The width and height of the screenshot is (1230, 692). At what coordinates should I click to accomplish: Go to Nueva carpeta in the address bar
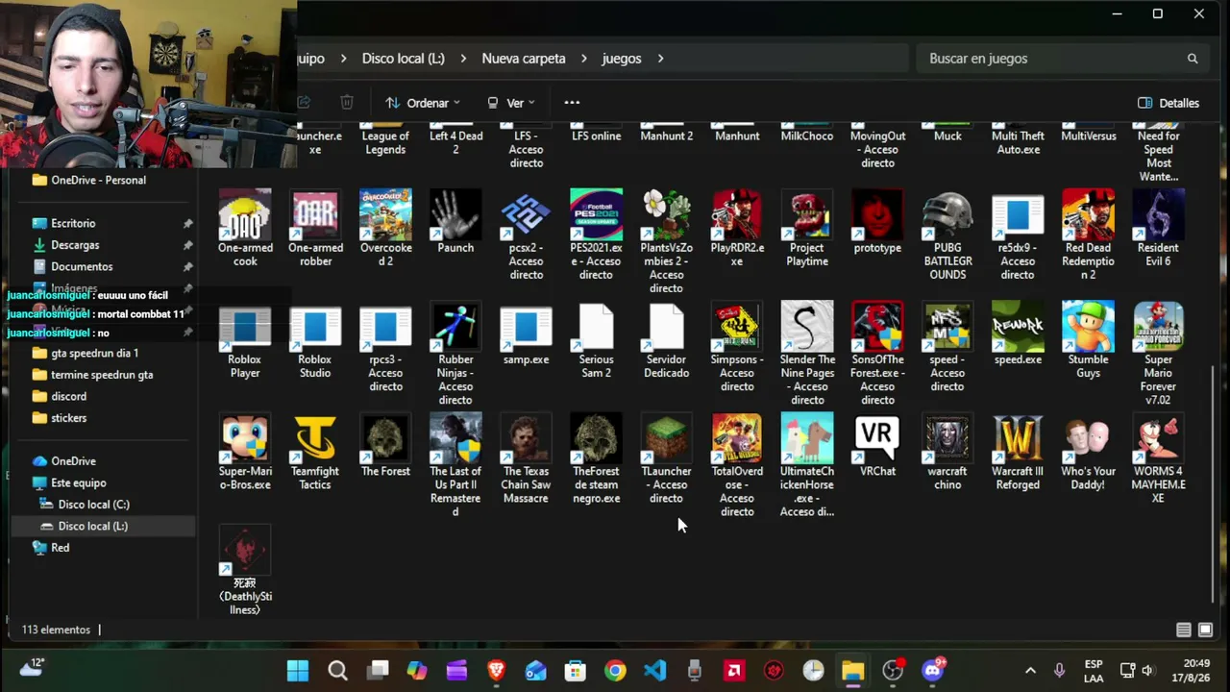[524, 59]
